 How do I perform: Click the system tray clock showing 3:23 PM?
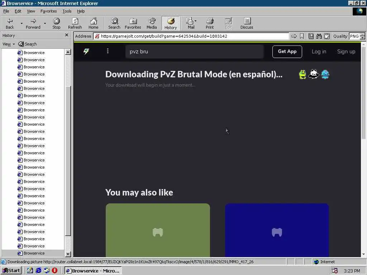pyautogui.click(x=352, y=271)
